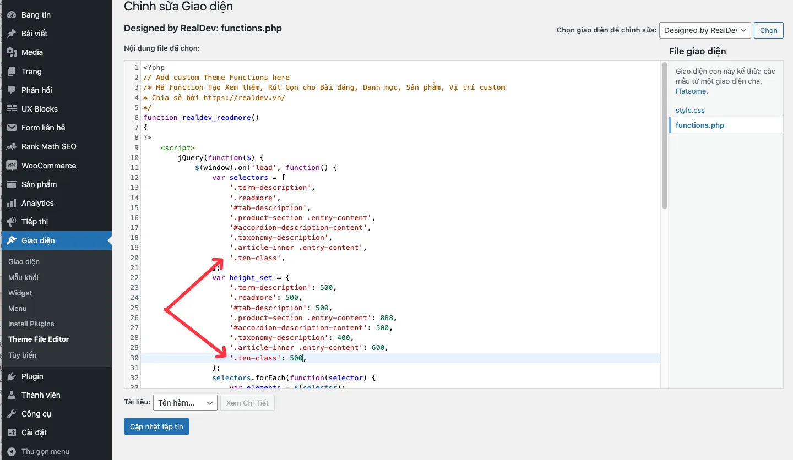This screenshot has height=460, width=793.
Task: Click the '.taxonomy-description': 400 line
Action: pos(291,337)
